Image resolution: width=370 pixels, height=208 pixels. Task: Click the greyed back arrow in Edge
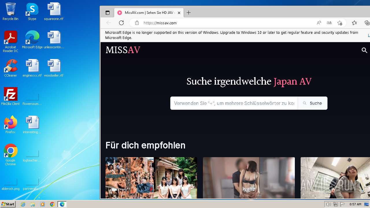(109, 23)
